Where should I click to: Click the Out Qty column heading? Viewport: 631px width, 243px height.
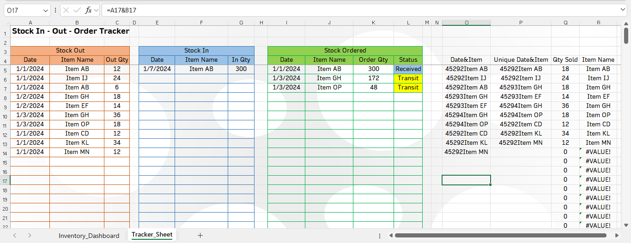117,60
